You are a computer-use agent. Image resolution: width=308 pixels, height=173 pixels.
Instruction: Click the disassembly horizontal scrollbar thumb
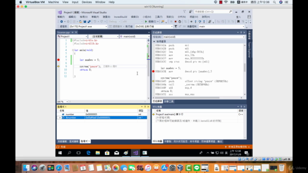[187, 98]
